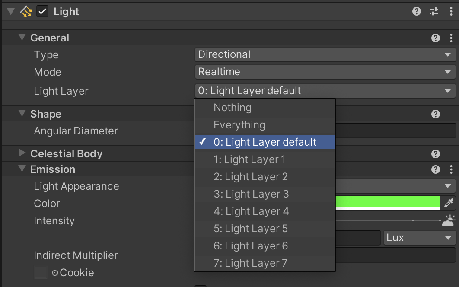Click the Emission section help button
Viewport: 459px width, 287px height.
point(435,169)
